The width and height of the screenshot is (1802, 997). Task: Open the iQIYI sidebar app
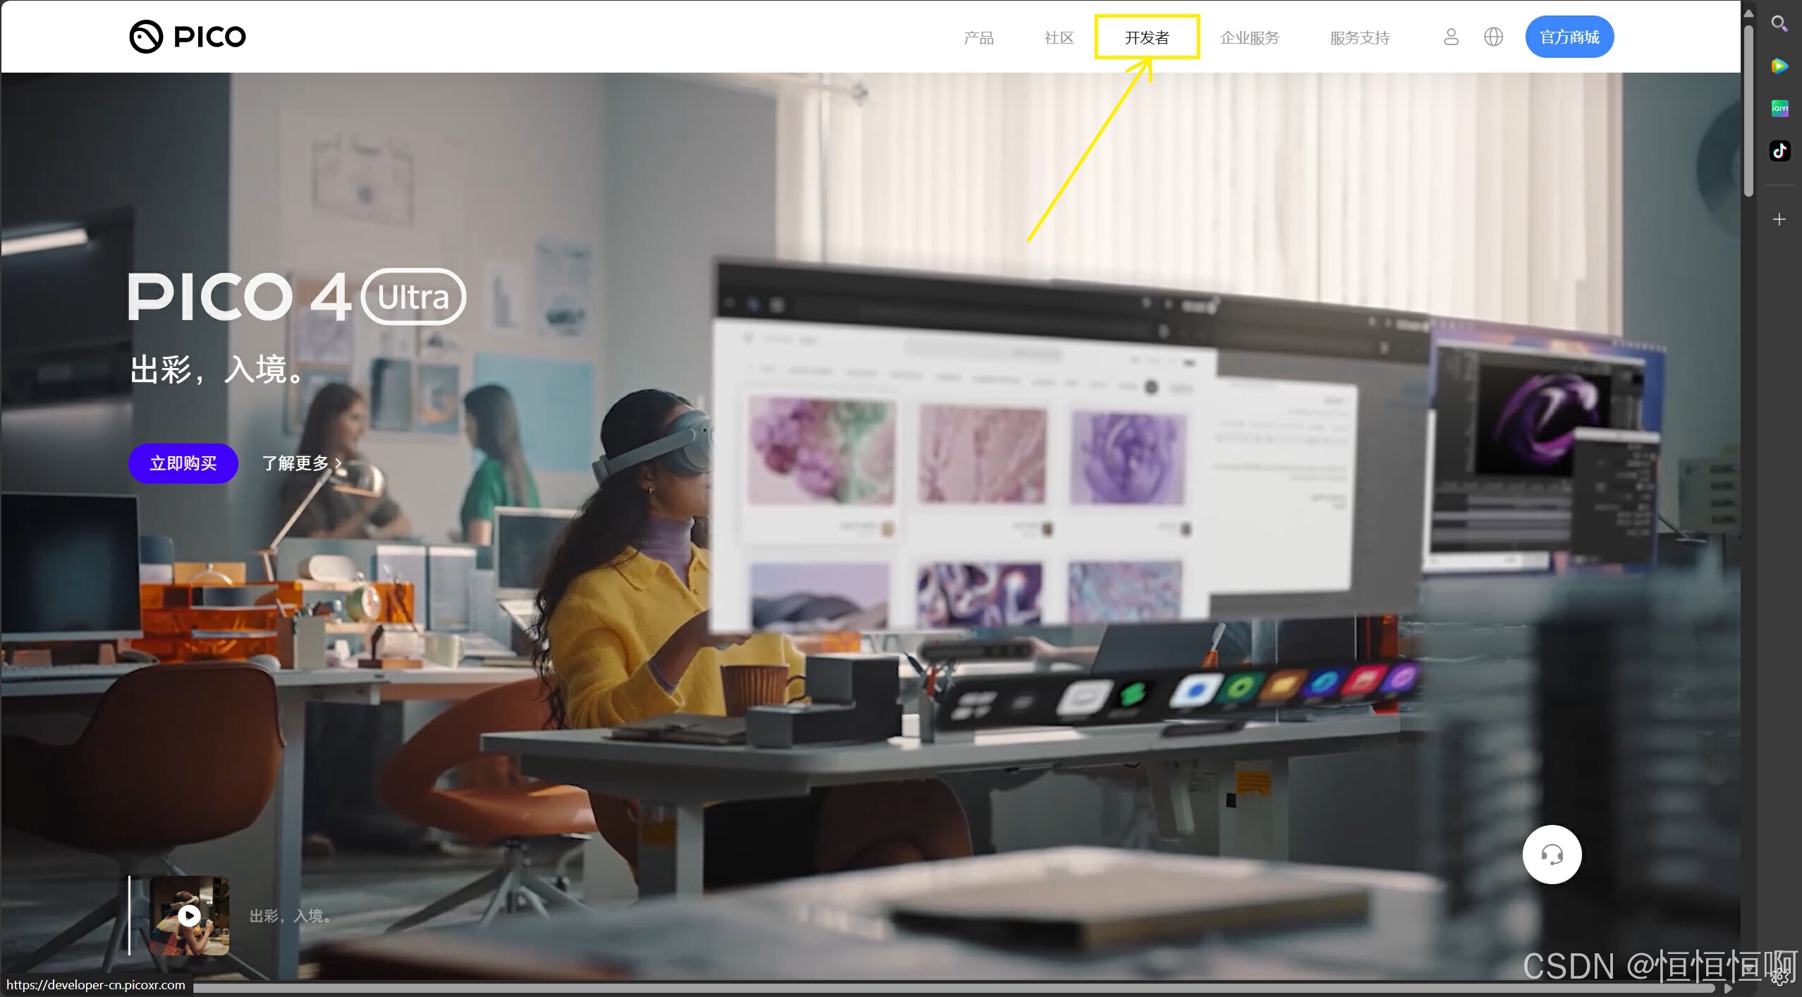pyautogui.click(x=1779, y=108)
